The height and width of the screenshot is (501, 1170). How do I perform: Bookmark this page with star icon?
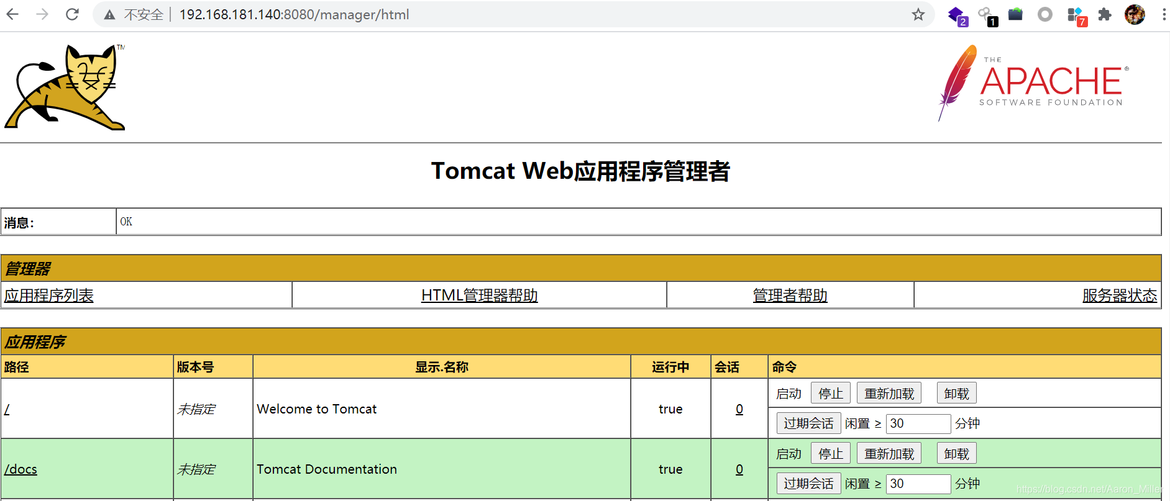point(918,14)
